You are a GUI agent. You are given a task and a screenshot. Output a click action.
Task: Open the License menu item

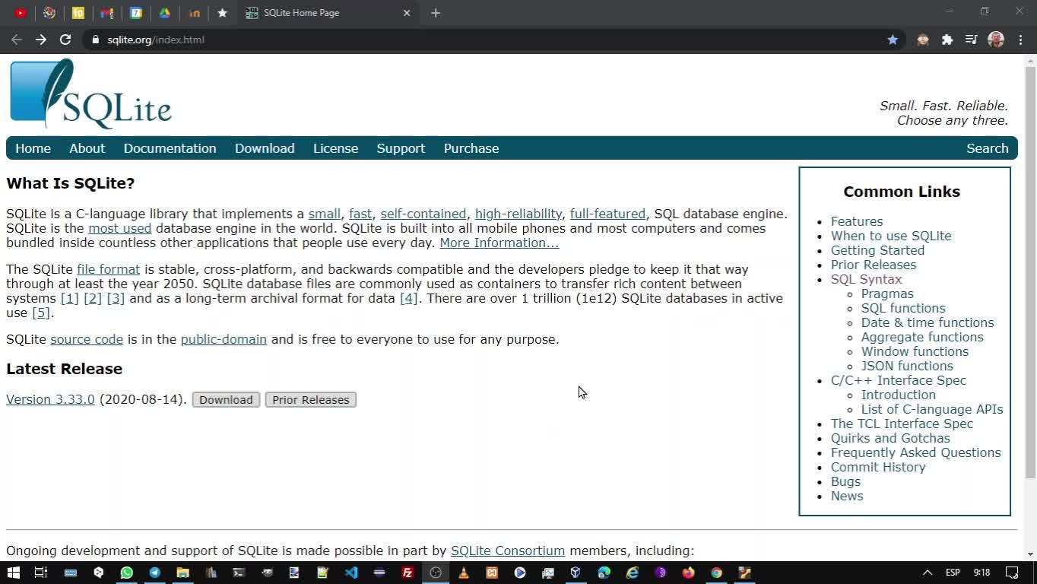pyautogui.click(x=335, y=148)
